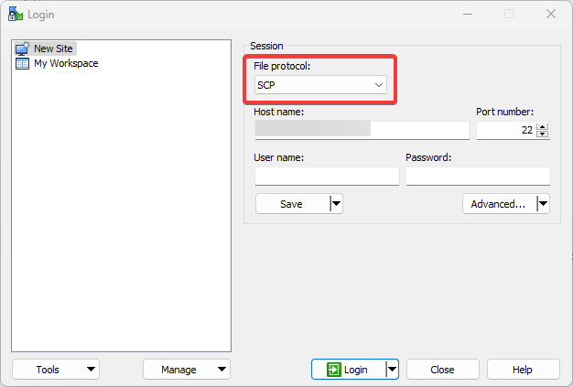Expand the Login button dropdown arrow

coord(392,370)
